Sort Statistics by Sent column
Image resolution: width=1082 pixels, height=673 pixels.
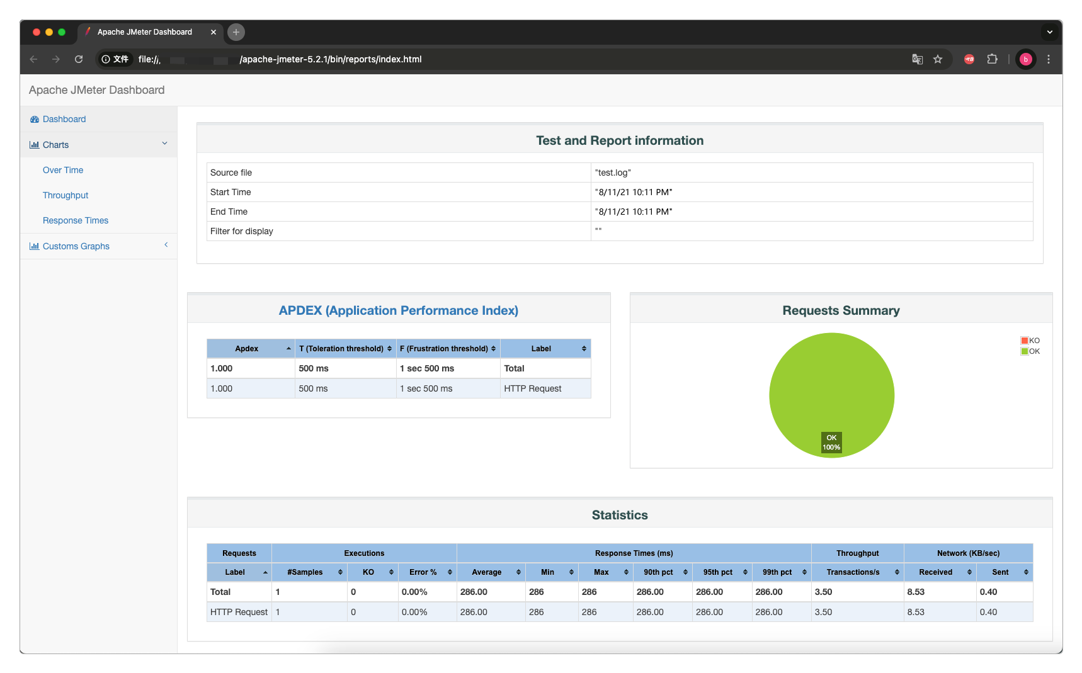coord(1005,572)
